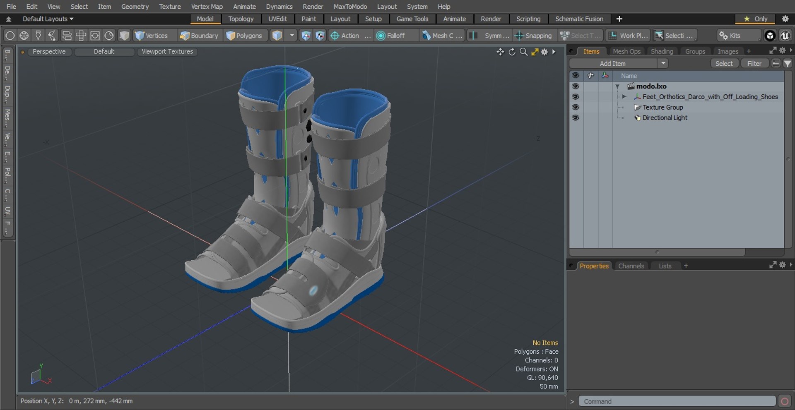
Task: Open the dropdown arrow next to item mode cube
Action: point(292,36)
